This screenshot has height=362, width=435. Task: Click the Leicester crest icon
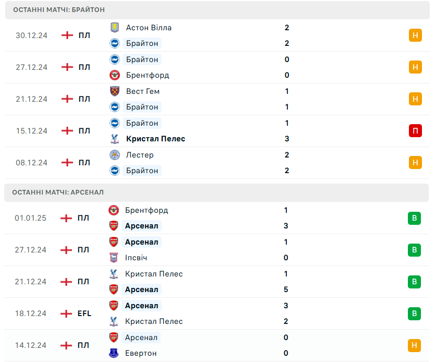pyautogui.click(x=115, y=155)
